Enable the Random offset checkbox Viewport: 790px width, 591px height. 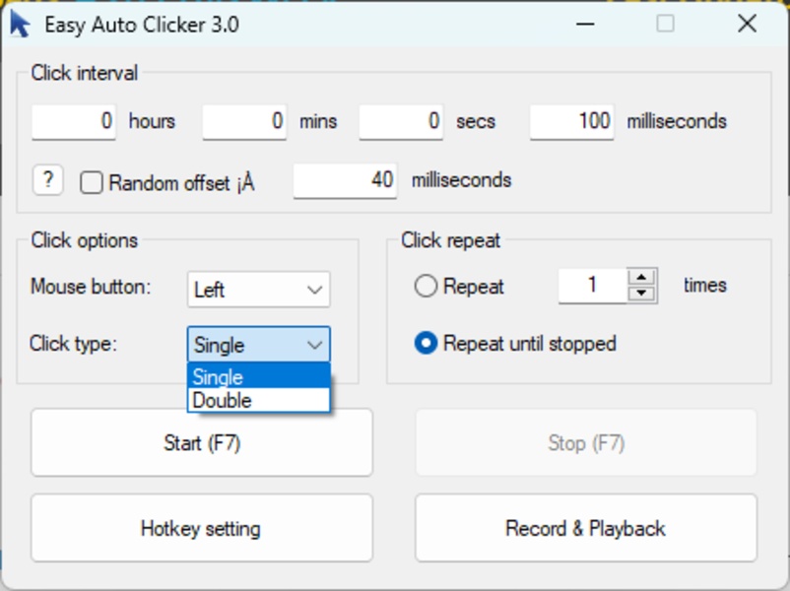click(92, 182)
